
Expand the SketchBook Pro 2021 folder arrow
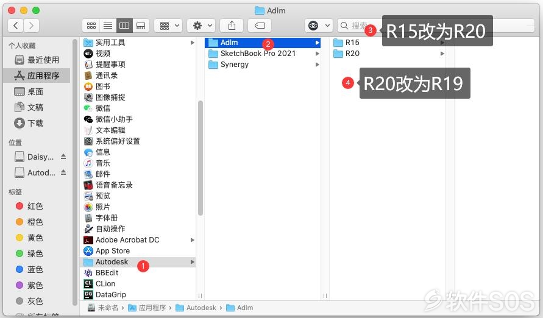(318, 53)
